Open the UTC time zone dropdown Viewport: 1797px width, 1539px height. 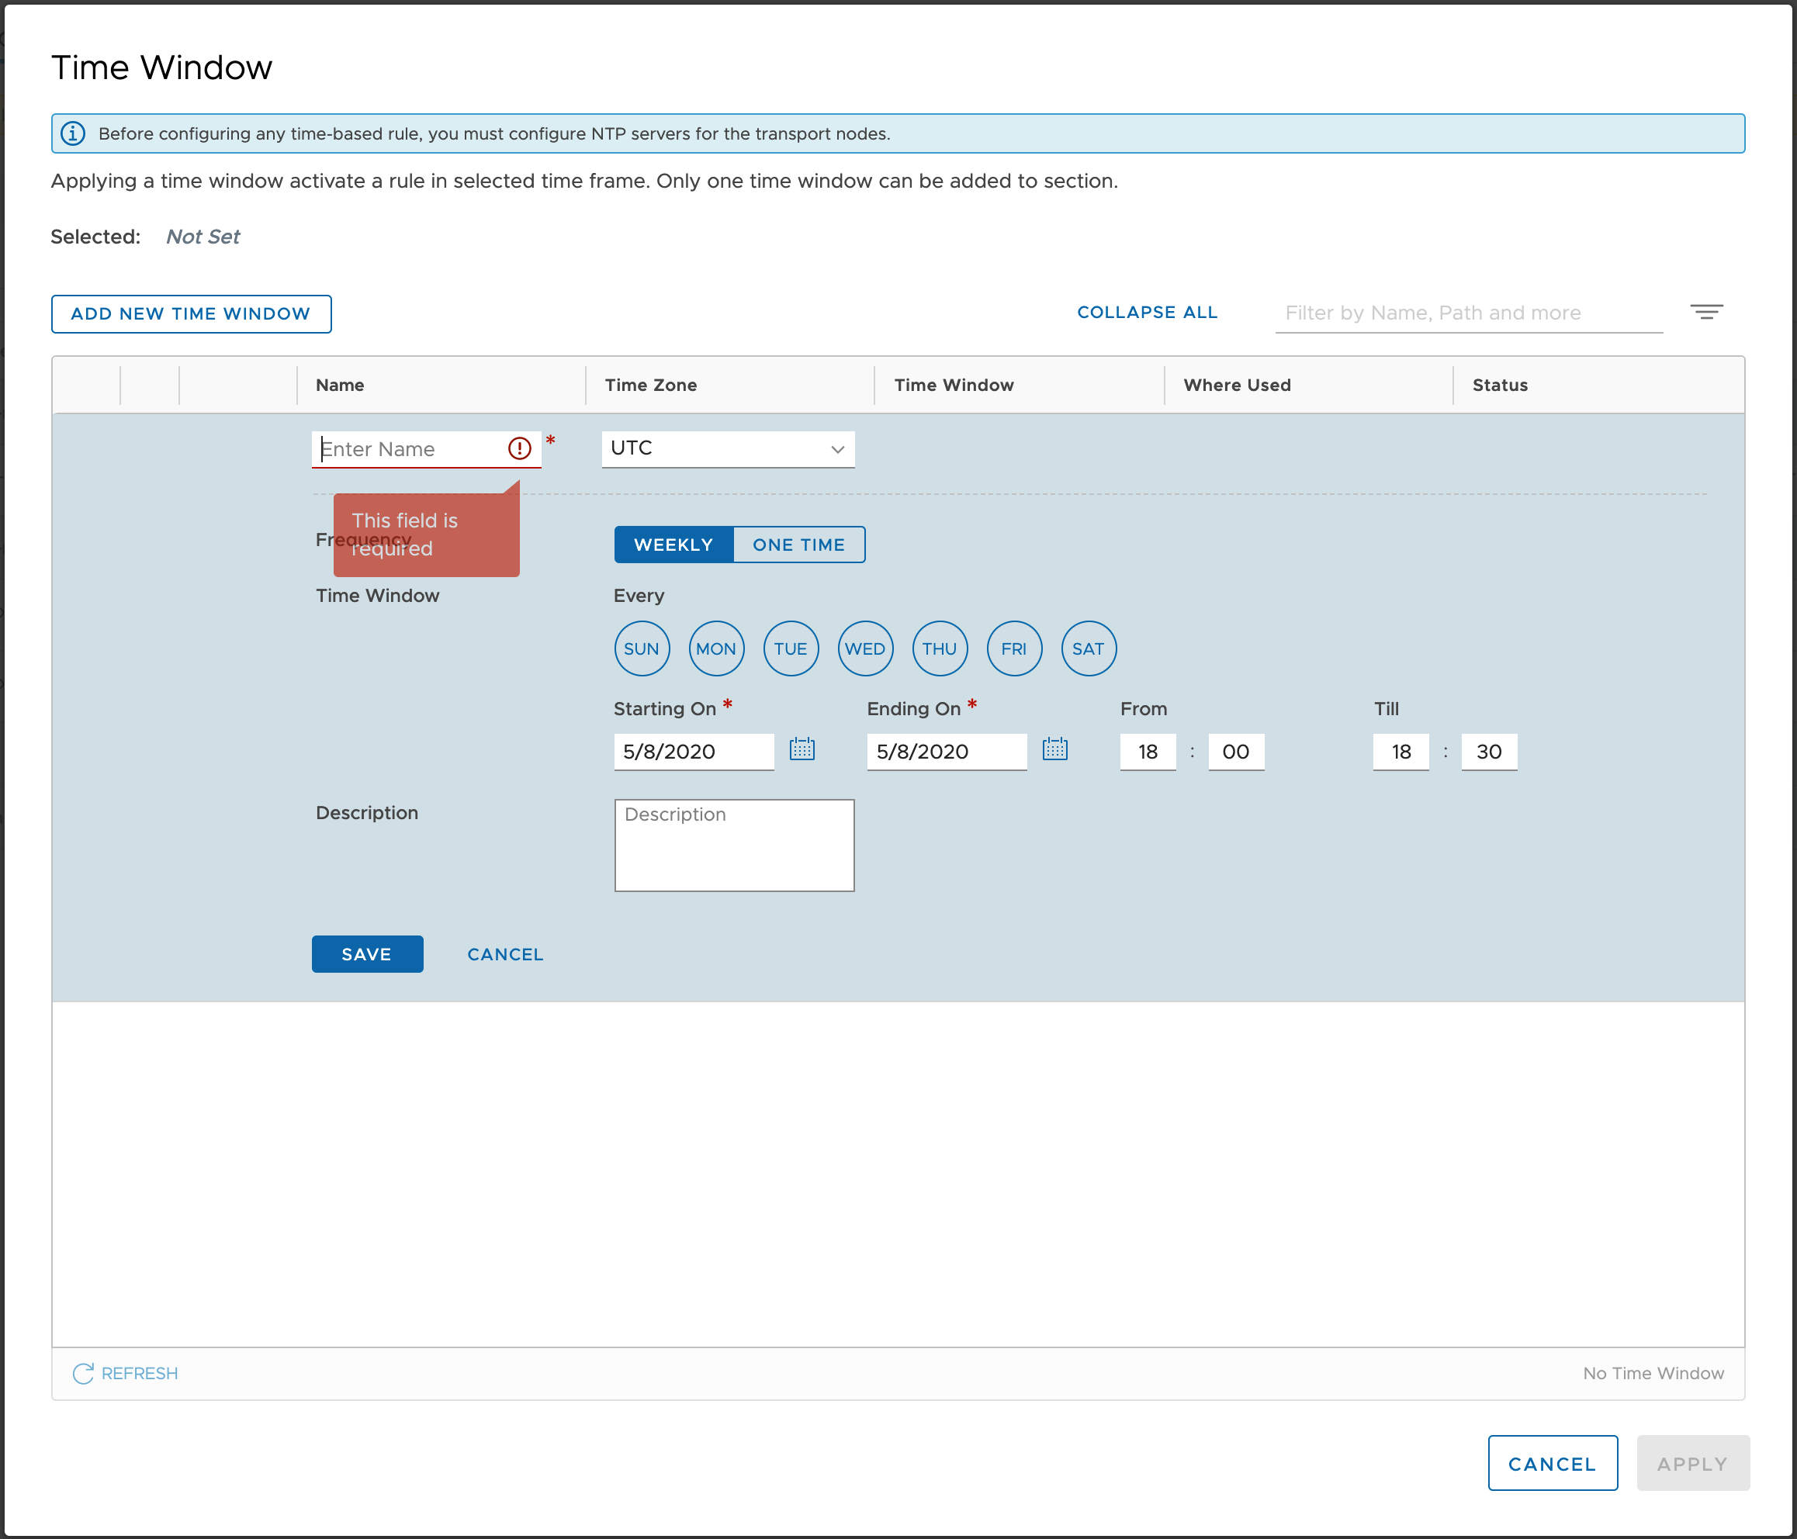click(728, 449)
